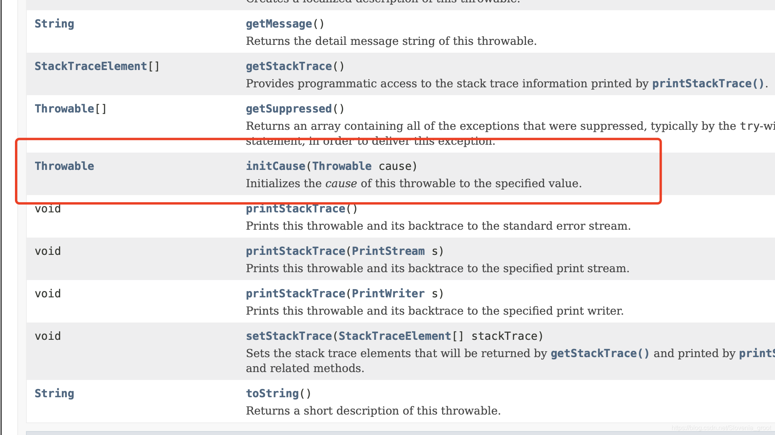
Task: Click printStackTrace() link in getStackTrace description
Action: pos(708,84)
